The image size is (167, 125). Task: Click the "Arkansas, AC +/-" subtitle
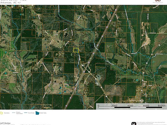(x=11, y=3)
